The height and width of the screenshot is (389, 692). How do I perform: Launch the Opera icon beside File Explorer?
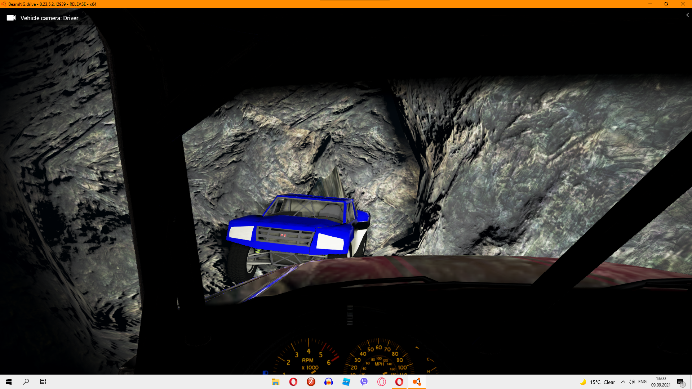click(293, 382)
